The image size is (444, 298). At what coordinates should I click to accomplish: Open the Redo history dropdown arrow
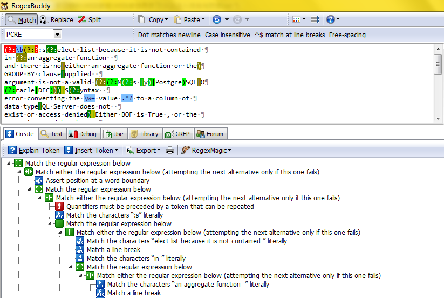click(x=247, y=19)
